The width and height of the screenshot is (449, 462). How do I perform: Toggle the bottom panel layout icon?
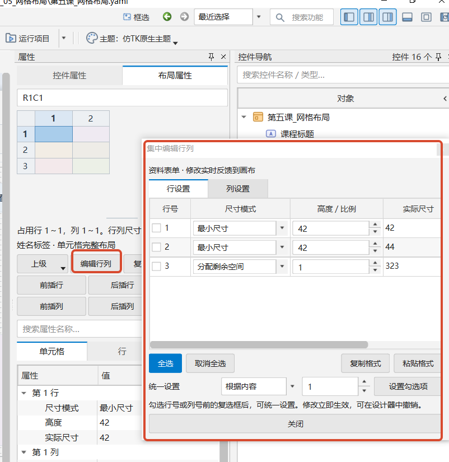point(407,17)
